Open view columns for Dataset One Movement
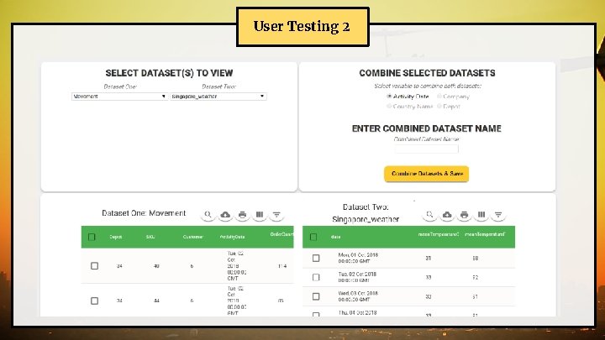Screen dimensions: 605x340 pyautogui.click(x=260, y=214)
